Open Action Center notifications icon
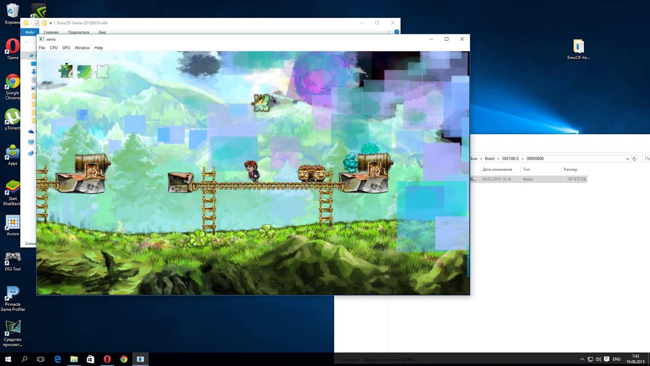The image size is (650, 366). pos(606,359)
